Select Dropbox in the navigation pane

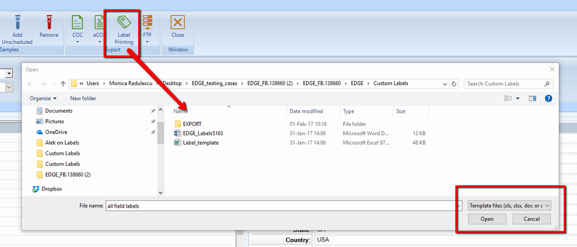pyautogui.click(x=52, y=189)
